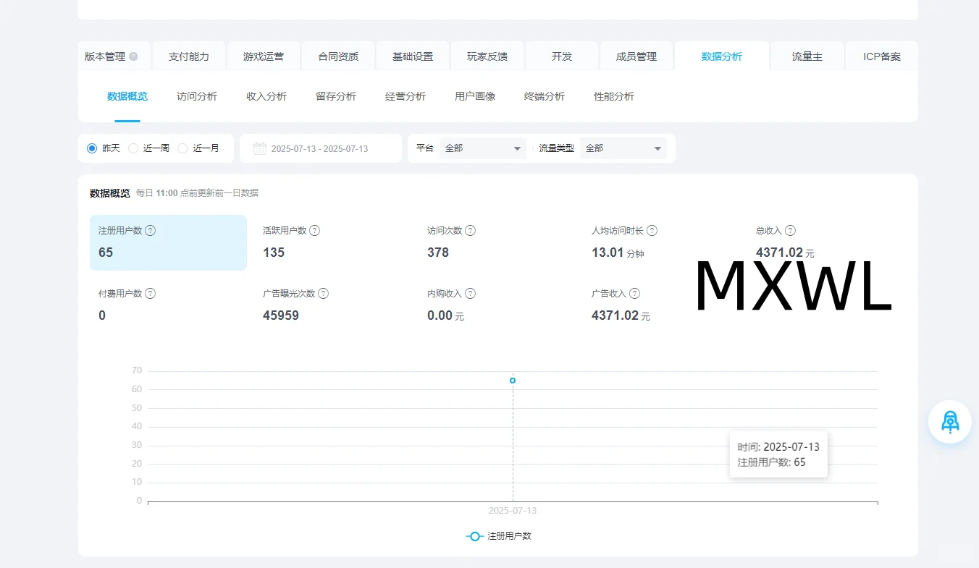Image resolution: width=979 pixels, height=568 pixels.
Task: Open the 基础设置 tab
Action: click(413, 56)
